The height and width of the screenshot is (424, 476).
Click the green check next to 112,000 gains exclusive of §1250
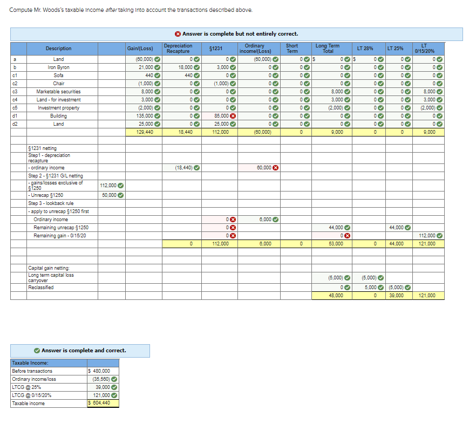pos(120,186)
